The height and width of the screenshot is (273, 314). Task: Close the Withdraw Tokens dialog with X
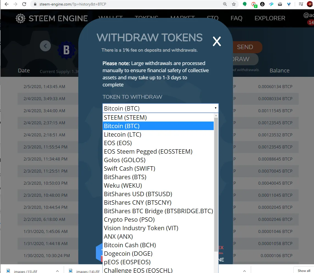[217, 41]
